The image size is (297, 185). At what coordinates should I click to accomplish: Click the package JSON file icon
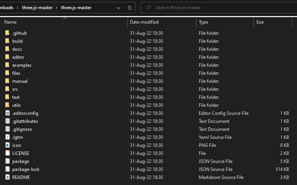coord(7,161)
